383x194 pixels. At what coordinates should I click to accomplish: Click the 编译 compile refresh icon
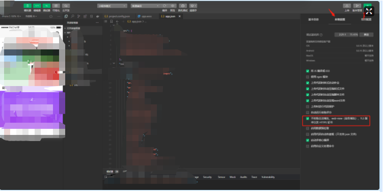coord(165,6)
